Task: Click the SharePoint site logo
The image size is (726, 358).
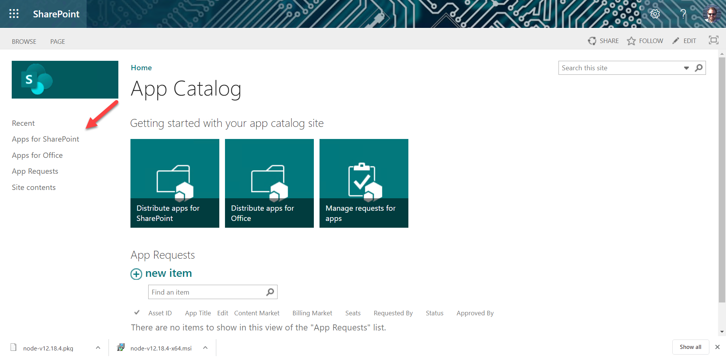Action: pos(65,80)
